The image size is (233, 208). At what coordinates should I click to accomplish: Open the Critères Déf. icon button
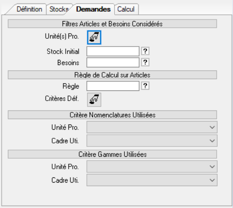pyautogui.click(x=94, y=100)
